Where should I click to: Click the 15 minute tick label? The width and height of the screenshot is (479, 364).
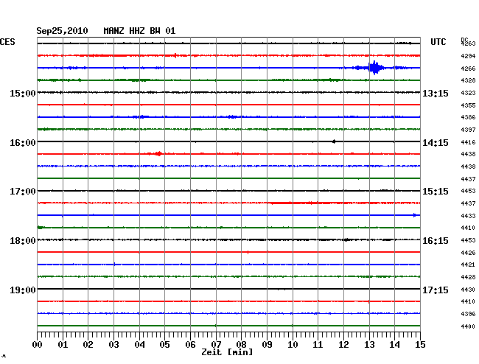pyautogui.click(x=419, y=344)
